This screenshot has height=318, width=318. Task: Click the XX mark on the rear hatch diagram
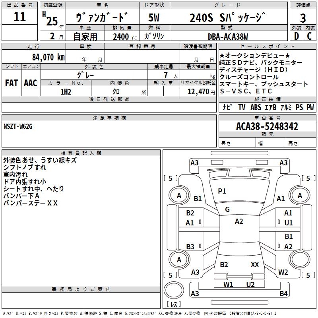[255, 264]
